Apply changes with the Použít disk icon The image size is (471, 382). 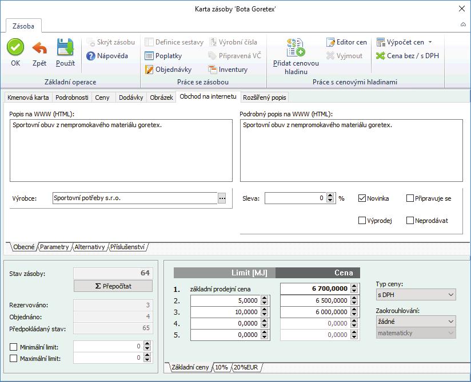[65, 47]
